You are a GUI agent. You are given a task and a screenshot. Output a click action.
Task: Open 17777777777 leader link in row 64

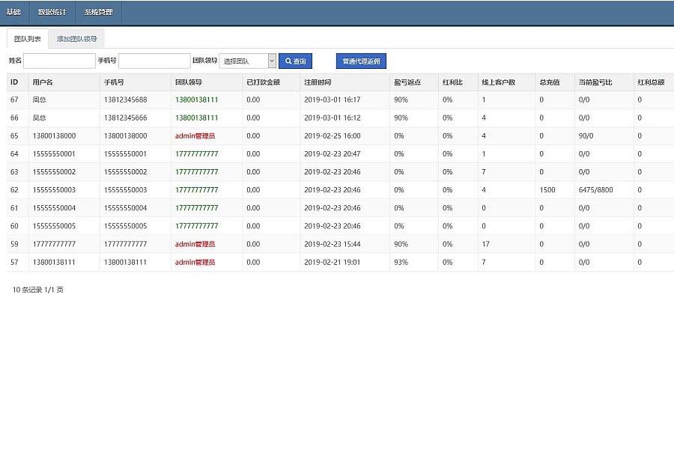(x=196, y=154)
